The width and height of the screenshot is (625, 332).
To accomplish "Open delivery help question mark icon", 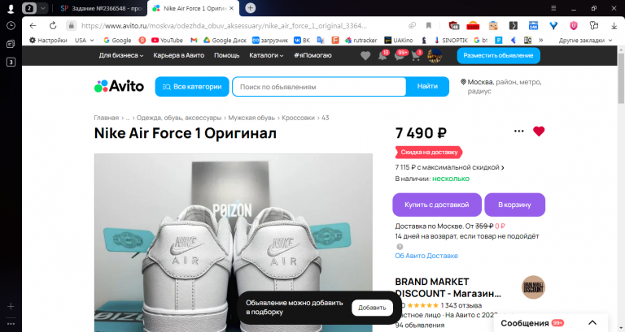I will point(400,247).
